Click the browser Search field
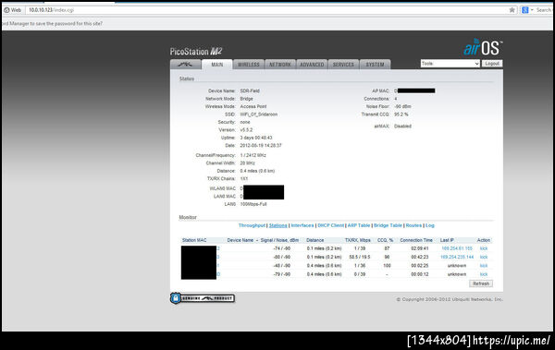This screenshot has width=555, height=350. tap(544, 10)
